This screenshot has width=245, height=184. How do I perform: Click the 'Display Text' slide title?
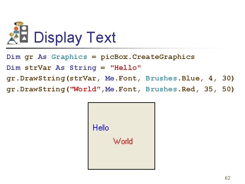point(75,38)
